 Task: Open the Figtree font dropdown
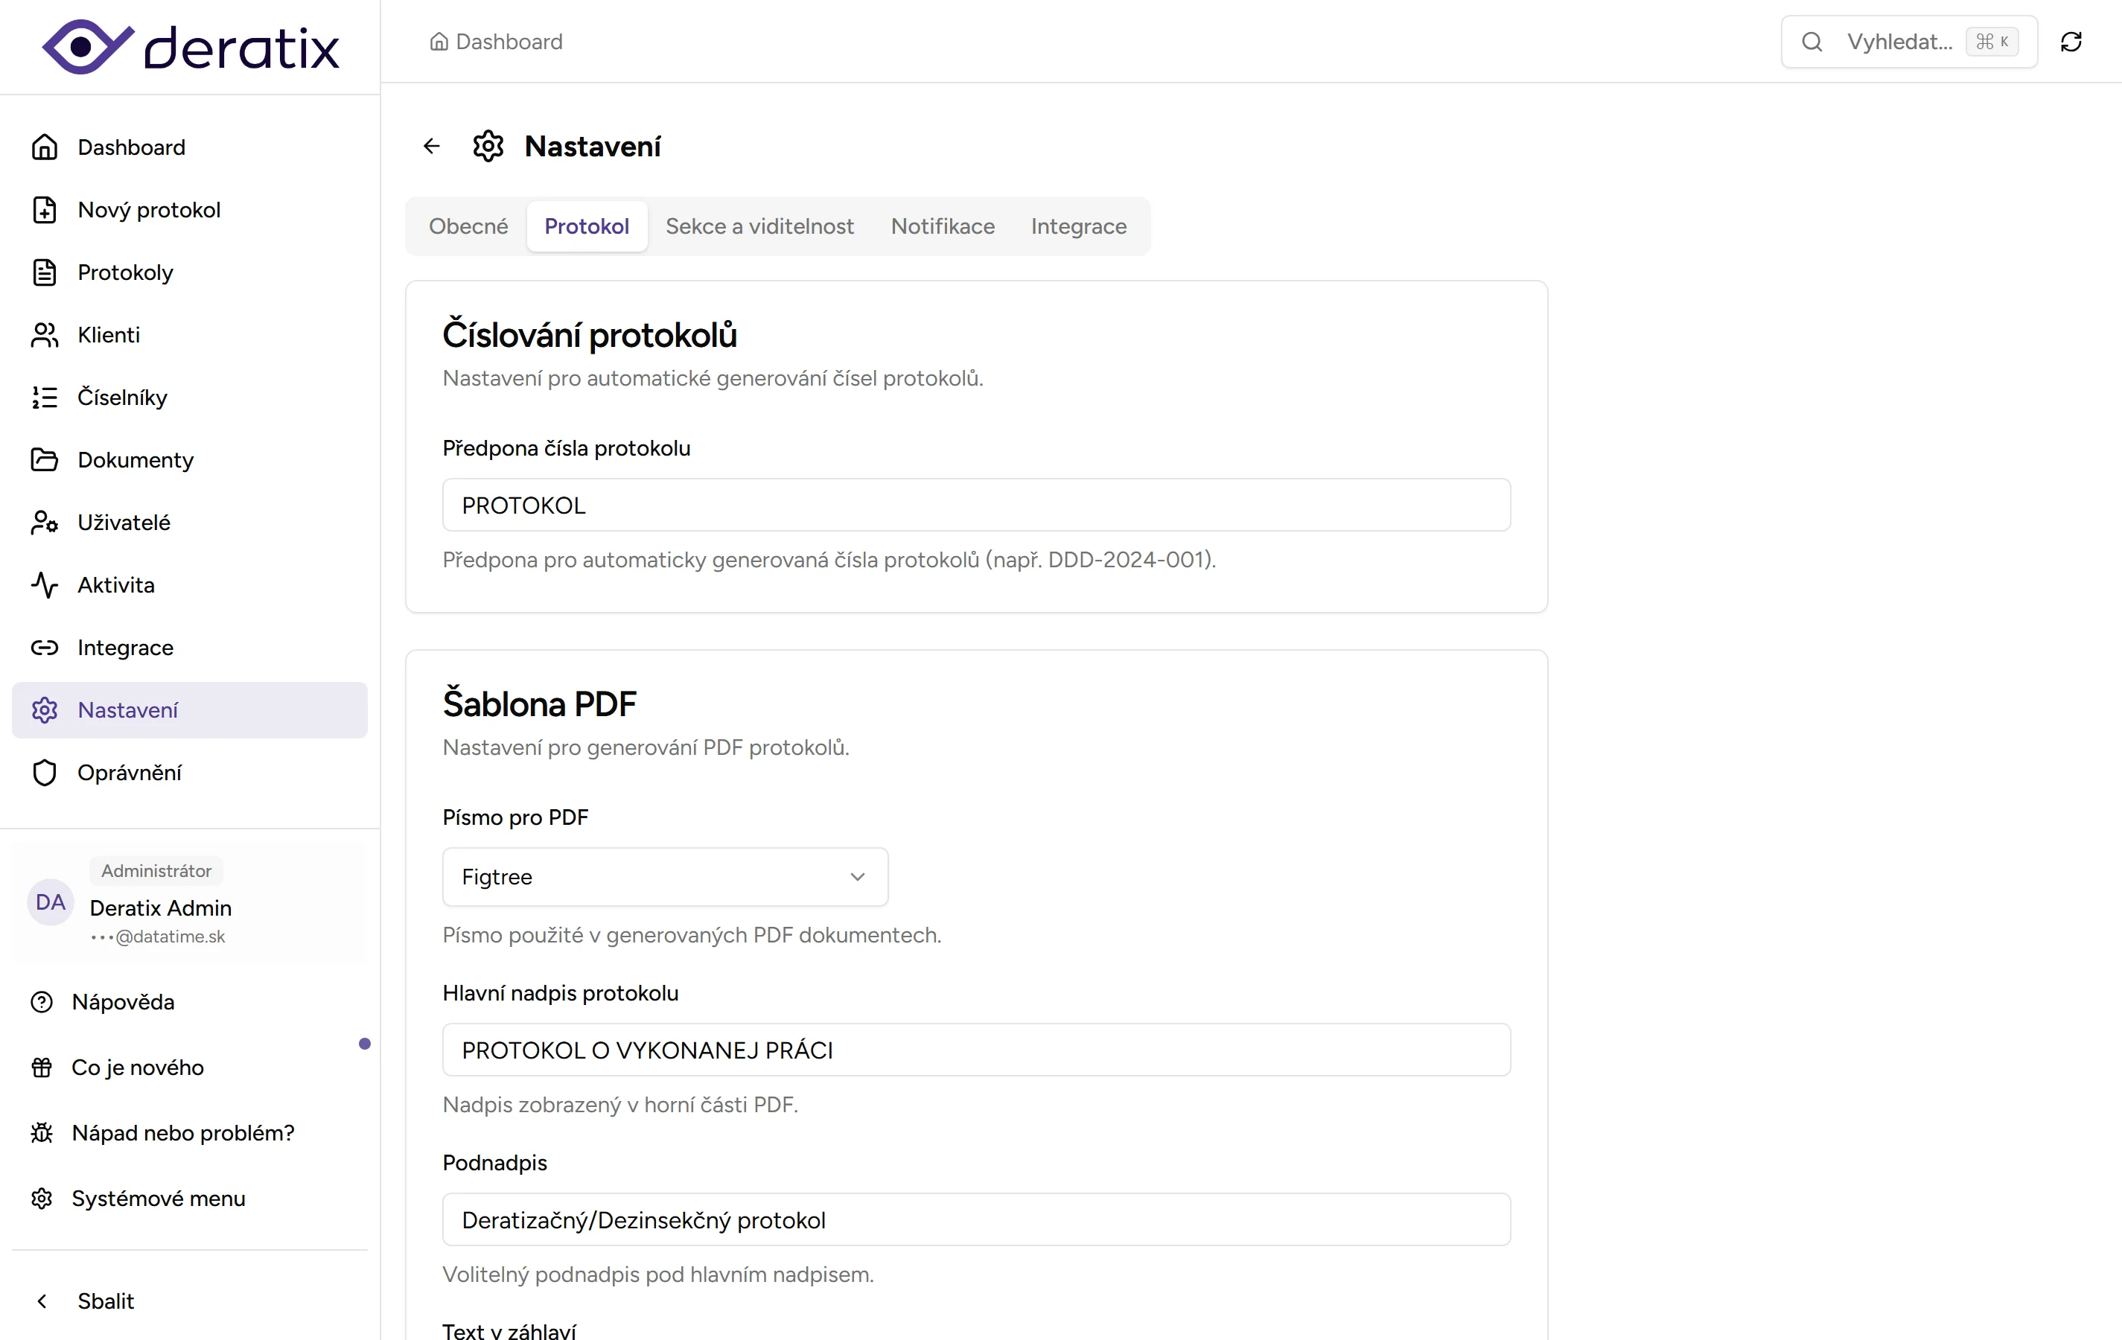tap(663, 877)
